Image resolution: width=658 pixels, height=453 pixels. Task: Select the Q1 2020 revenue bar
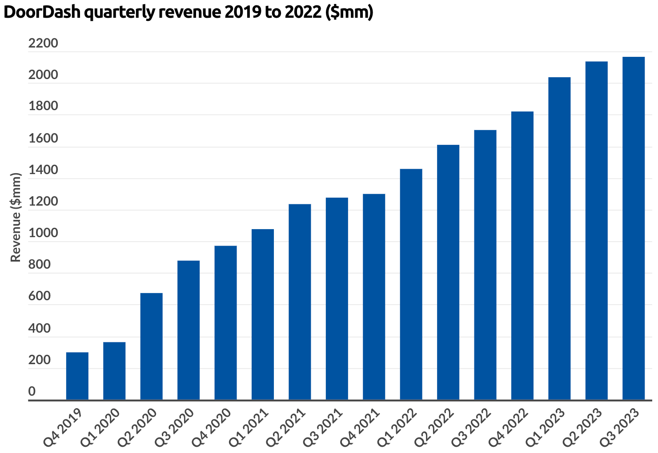[x=114, y=371]
